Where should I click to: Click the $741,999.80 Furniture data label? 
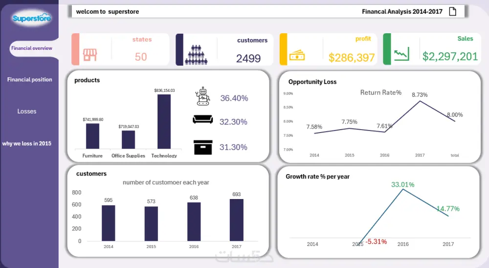tap(93, 119)
